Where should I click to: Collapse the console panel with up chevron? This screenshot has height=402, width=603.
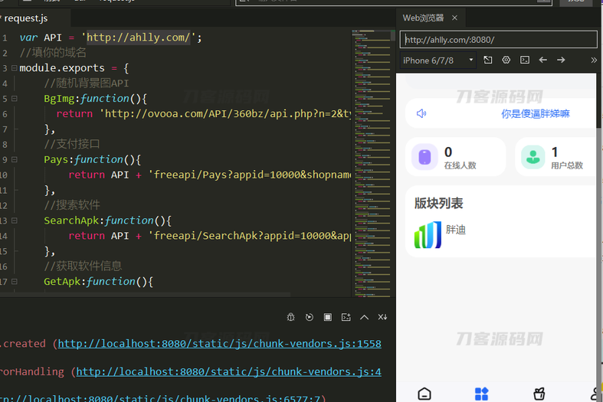[x=365, y=317]
